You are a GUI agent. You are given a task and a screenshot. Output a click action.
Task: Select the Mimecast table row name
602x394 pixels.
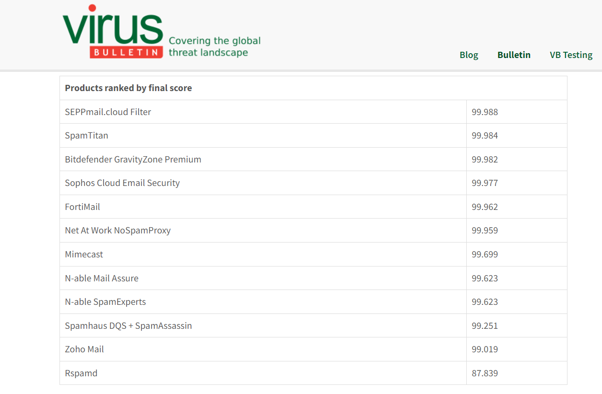point(84,255)
